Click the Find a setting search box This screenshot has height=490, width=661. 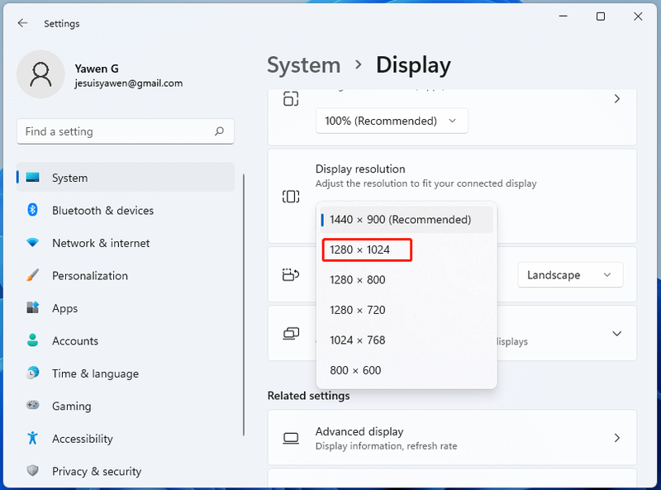pos(126,131)
